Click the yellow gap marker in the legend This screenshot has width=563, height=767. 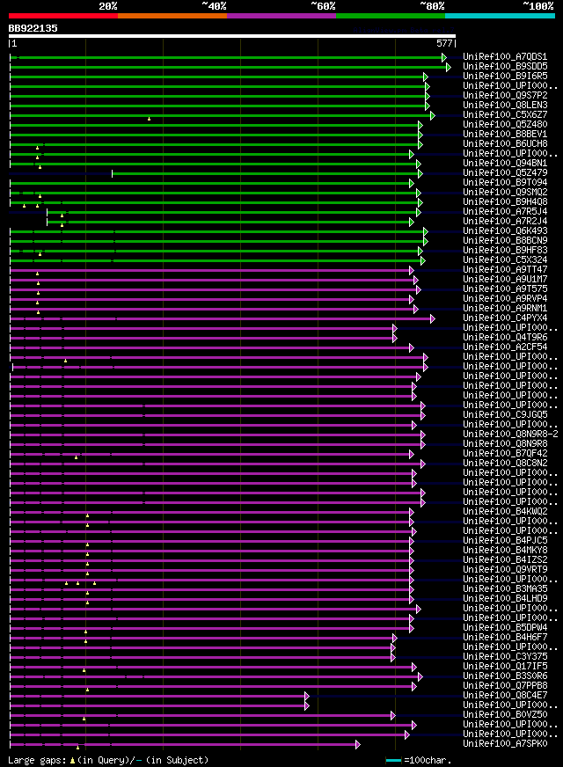72,761
